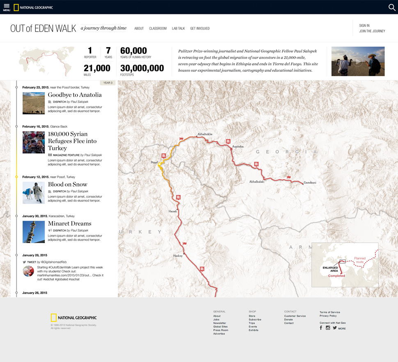Click the tweet author's avatar photo

pyautogui.click(x=28, y=271)
